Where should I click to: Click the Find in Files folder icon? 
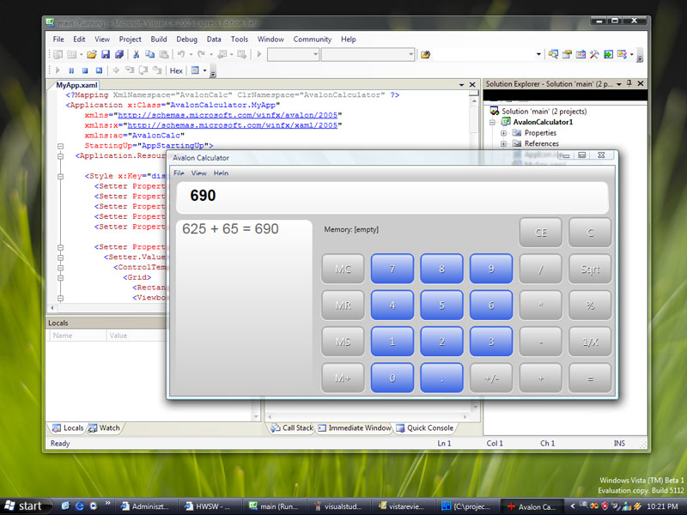point(425,55)
